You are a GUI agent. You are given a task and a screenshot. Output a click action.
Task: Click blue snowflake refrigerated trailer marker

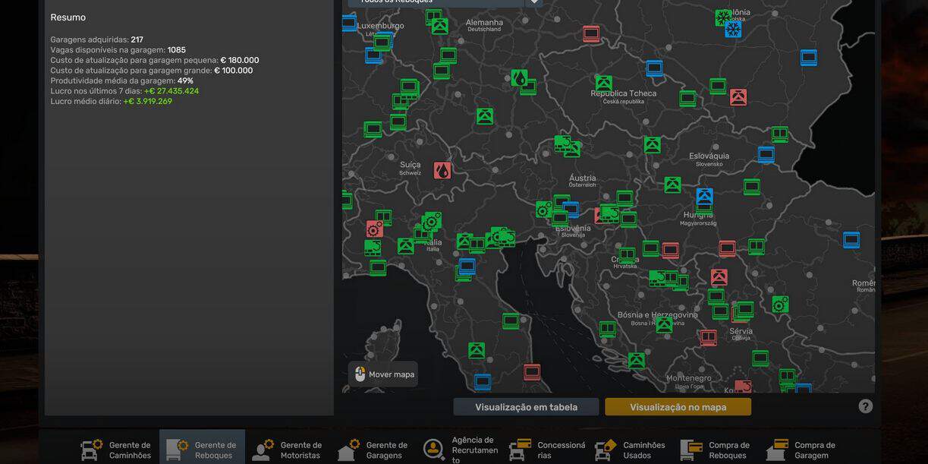tap(733, 30)
